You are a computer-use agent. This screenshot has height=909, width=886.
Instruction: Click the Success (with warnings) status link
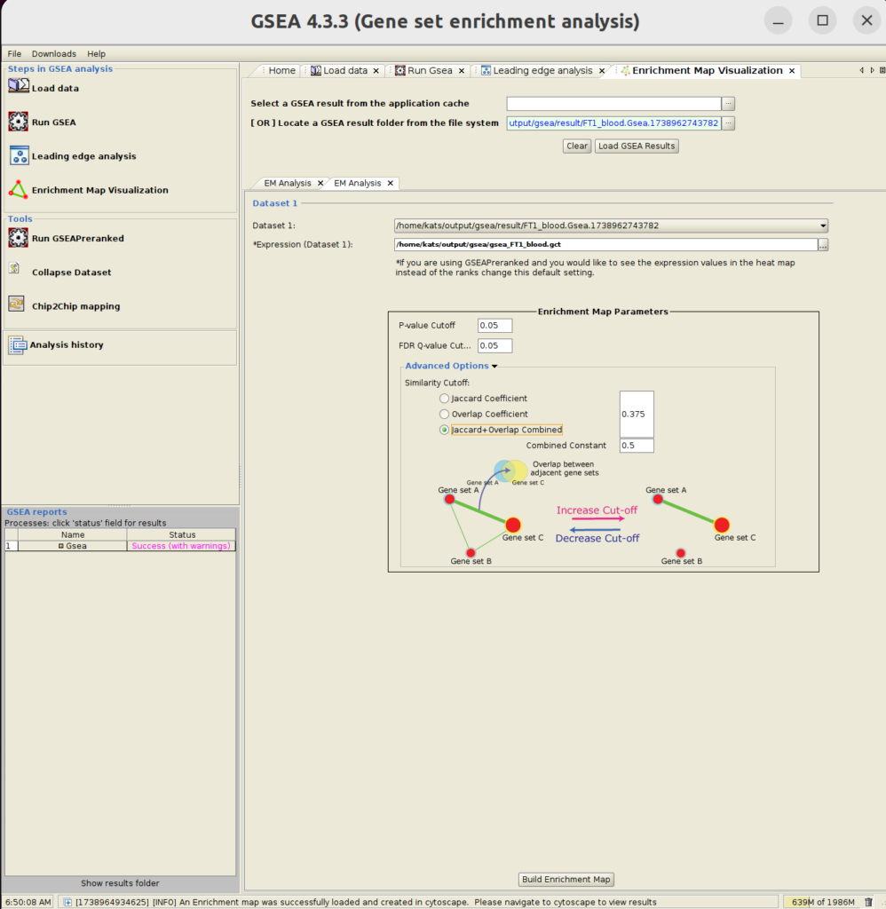(x=181, y=546)
